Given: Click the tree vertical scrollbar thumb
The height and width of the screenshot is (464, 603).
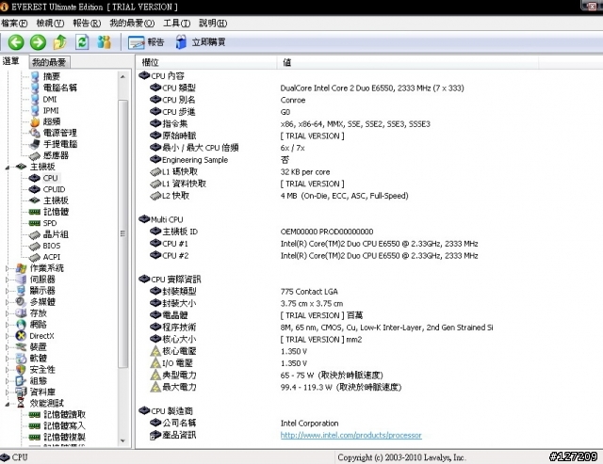Looking at the screenshot, I should [122, 233].
